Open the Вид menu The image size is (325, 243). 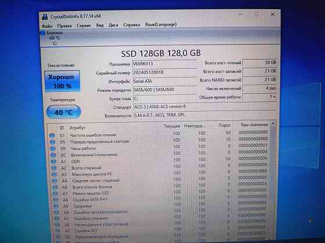[x=100, y=25]
